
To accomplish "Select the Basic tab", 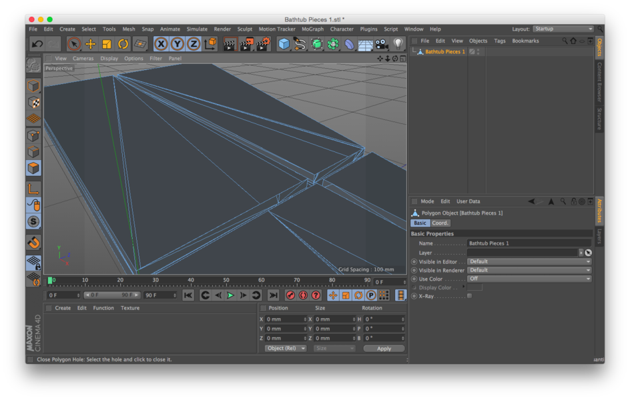I will click(420, 223).
